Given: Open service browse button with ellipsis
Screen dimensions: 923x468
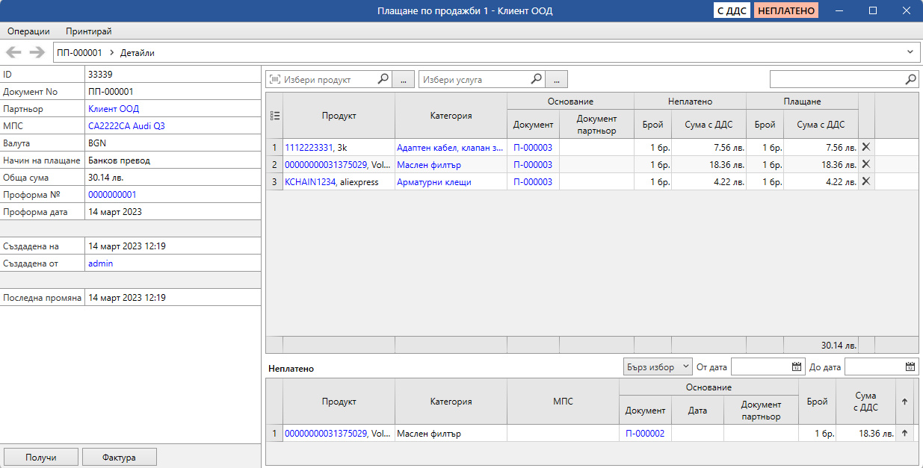Looking at the screenshot, I should click(556, 79).
